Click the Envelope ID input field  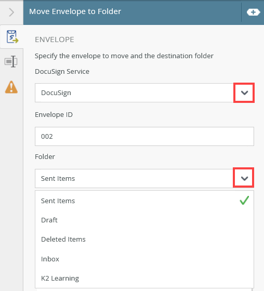(x=144, y=136)
